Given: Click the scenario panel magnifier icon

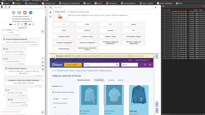Looking at the screenshot, I should pyautogui.click(x=43, y=31).
